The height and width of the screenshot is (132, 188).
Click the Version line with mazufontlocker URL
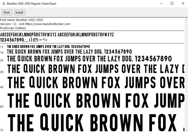coord(35,24)
